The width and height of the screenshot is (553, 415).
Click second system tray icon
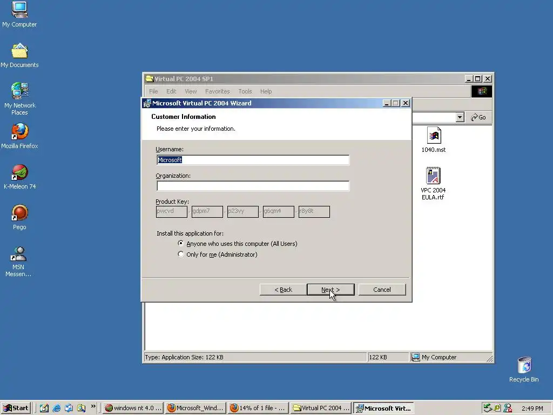[497, 408]
